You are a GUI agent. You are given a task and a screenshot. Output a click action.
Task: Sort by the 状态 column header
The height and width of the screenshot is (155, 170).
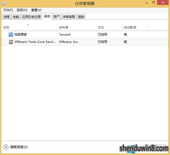(x=109, y=27)
